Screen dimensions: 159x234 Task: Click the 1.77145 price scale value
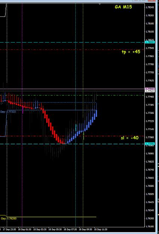pyautogui.click(x=150, y=129)
